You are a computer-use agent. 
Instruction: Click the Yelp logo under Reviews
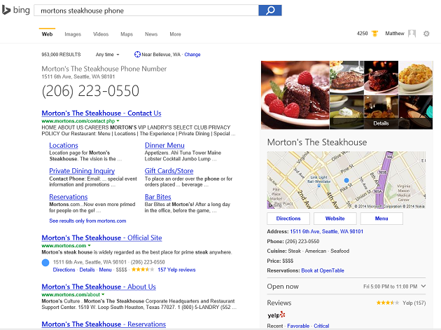click(x=276, y=315)
